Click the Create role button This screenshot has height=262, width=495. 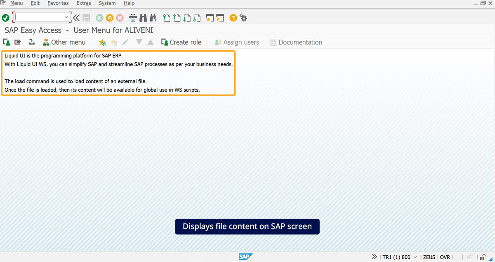coord(181,42)
